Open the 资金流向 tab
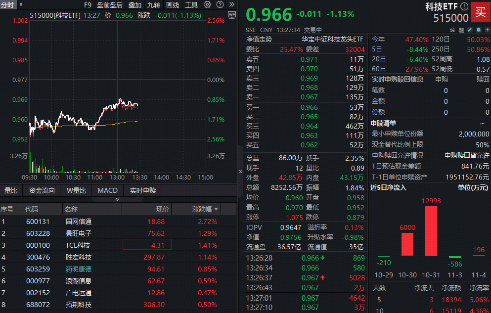This screenshot has height=313, width=491. [42, 190]
